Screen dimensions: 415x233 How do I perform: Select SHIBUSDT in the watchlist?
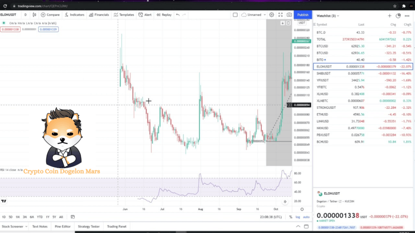click(x=363, y=74)
